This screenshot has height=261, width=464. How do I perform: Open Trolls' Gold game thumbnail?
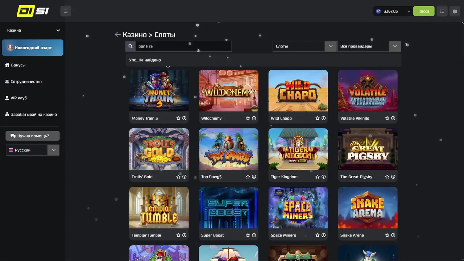tap(159, 149)
